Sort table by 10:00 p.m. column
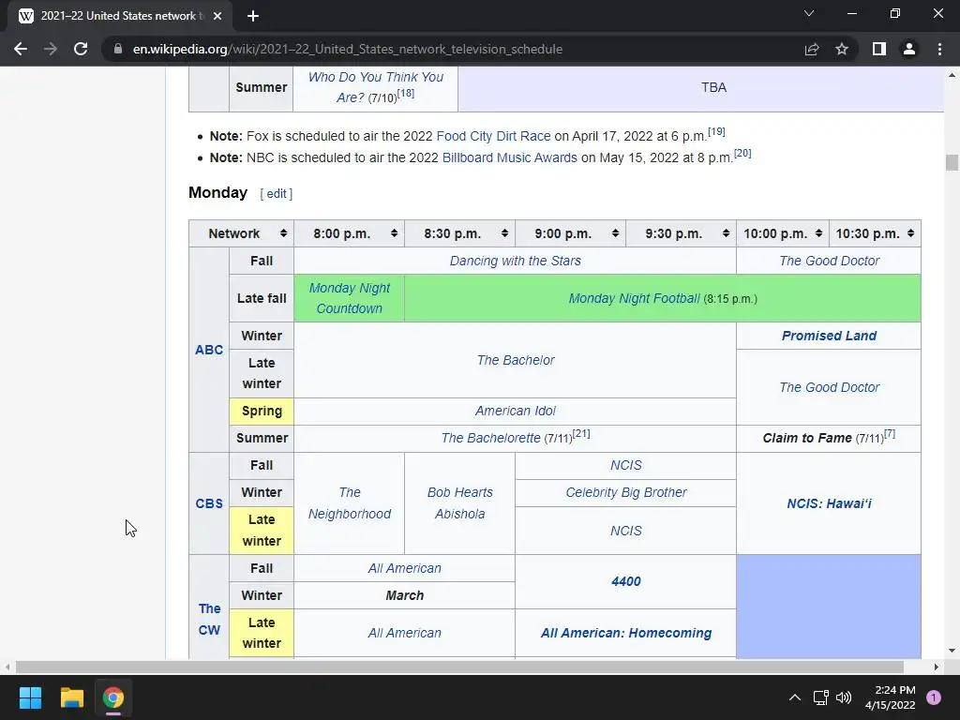 818,233
